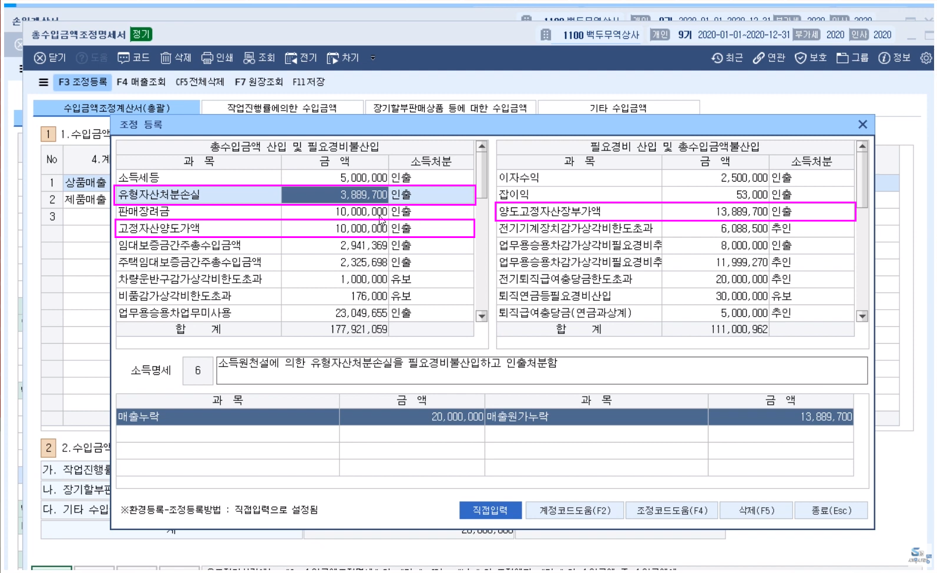Click the 연관 (related) link icon
This screenshot has width=937, height=573.
[759, 58]
